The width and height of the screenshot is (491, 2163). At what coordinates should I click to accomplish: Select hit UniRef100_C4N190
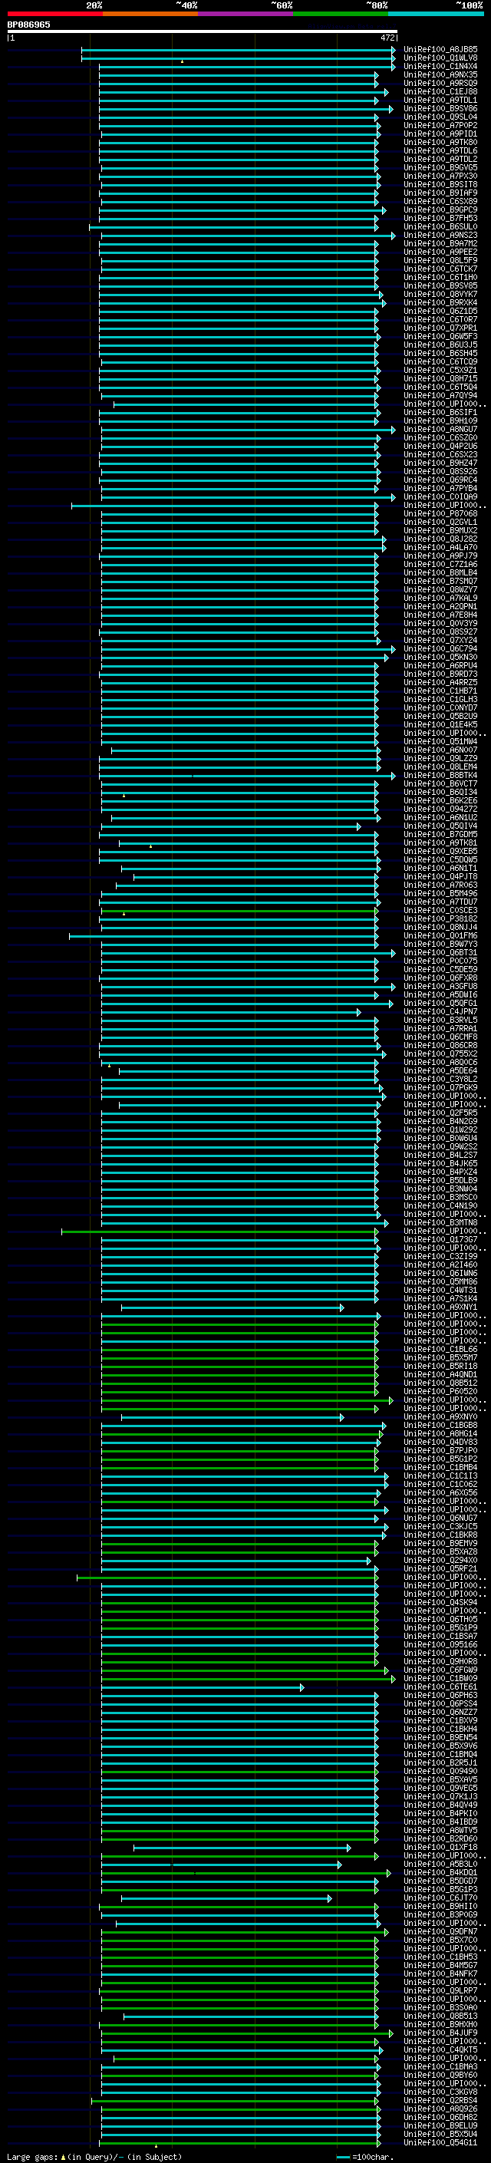pos(440,1205)
